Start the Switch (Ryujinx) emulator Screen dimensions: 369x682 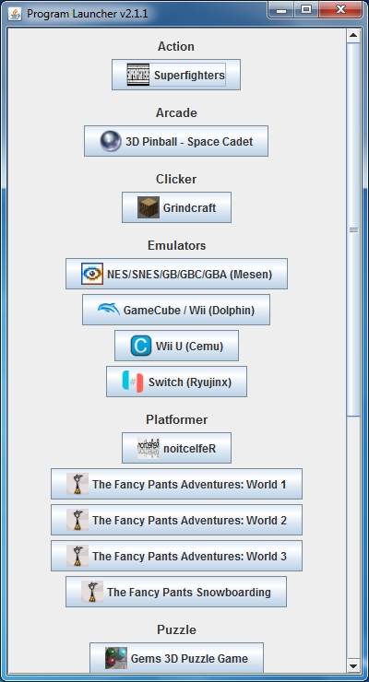pyautogui.click(x=177, y=382)
